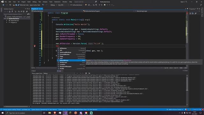Image resolution: width=204 pixels, height=115 pixels.
Task: Open the Git menu
Action: click(x=18, y=2)
